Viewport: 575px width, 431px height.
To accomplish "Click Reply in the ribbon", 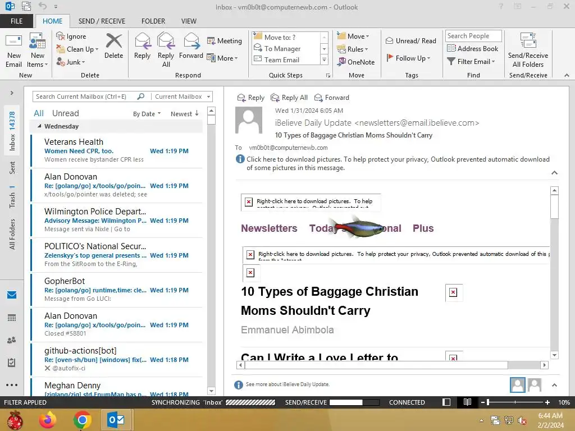I will click(x=142, y=46).
